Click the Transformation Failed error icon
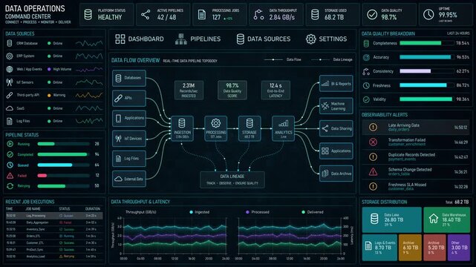The image size is (476, 267). point(373,142)
